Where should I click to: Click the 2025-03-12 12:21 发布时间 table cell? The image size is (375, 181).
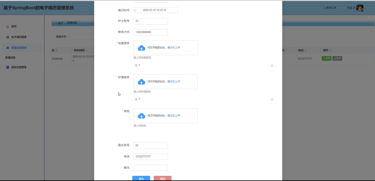coord(82,59)
